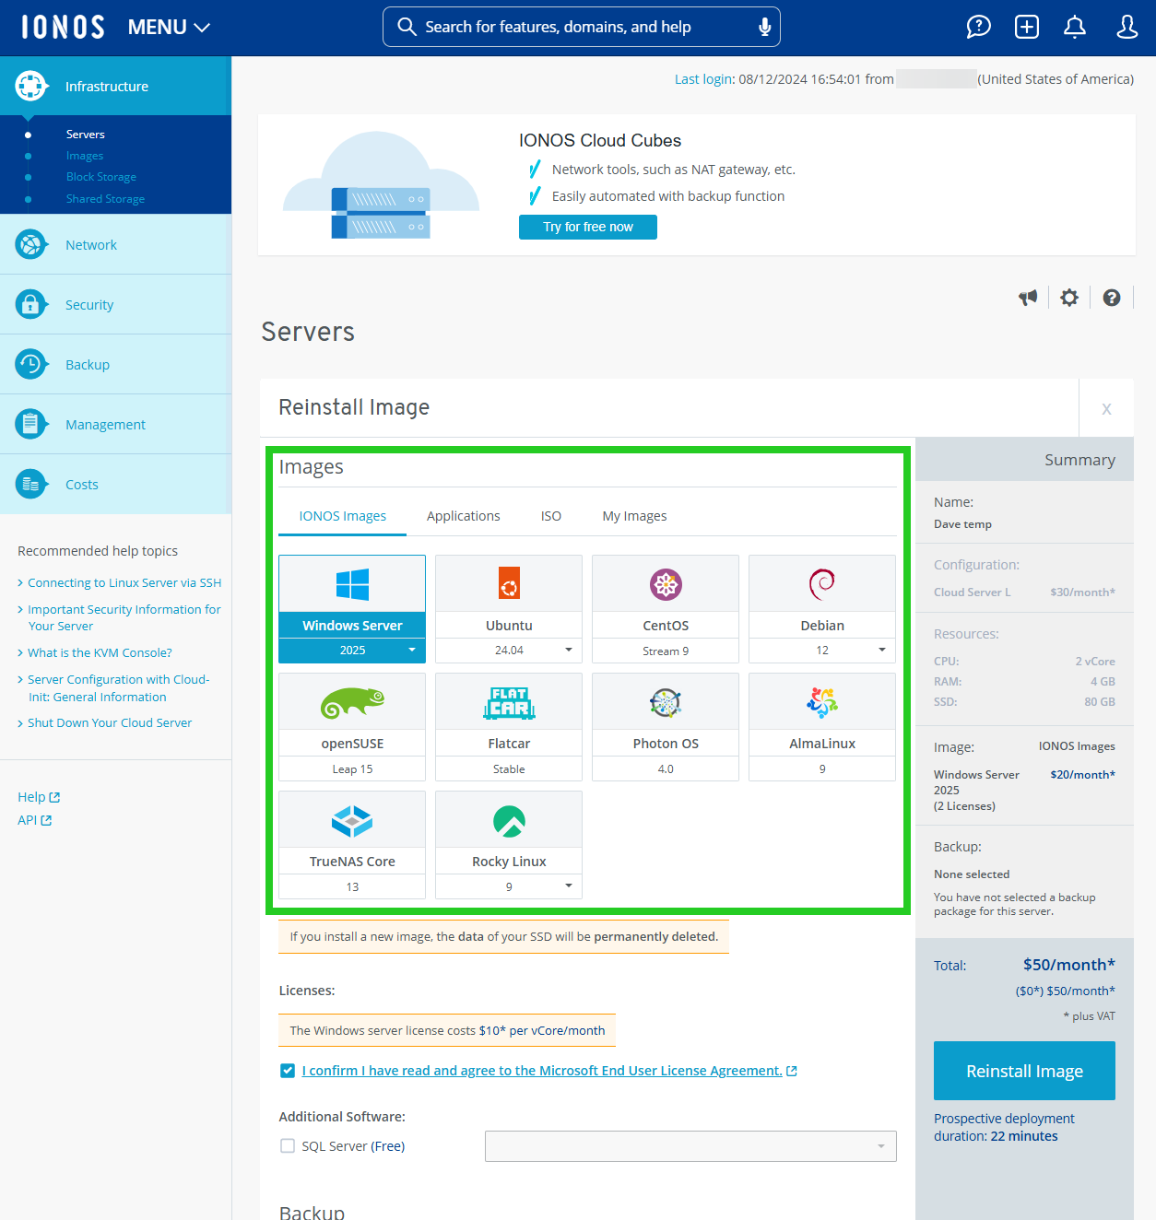The height and width of the screenshot is (1220, 1156).
Task: Activate voice search microphone icon
Action: (764, 27)
